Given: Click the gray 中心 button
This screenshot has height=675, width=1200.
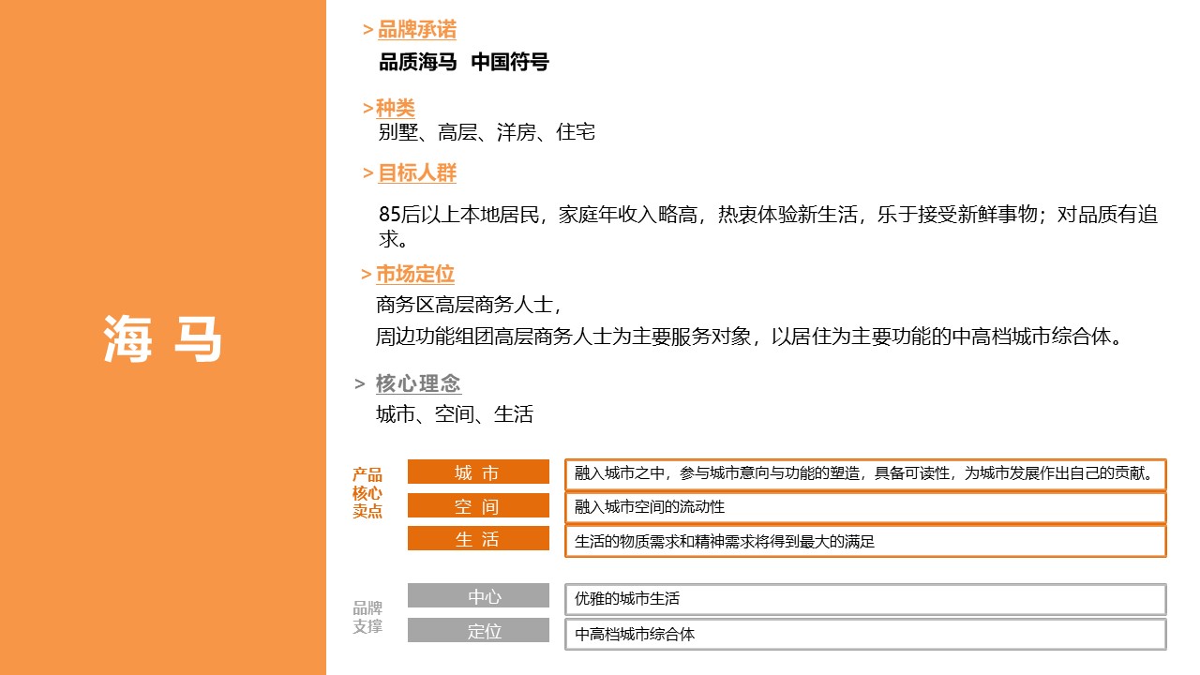Looking at the screenshot, I should (477, 595).
